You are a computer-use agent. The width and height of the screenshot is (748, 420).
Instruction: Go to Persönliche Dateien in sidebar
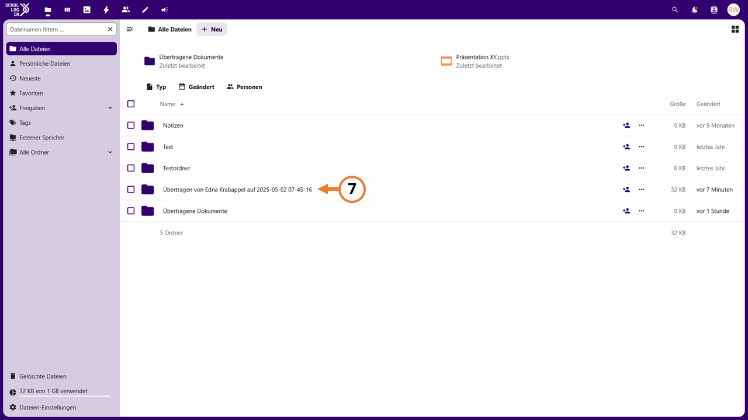[x=61, y=64]
